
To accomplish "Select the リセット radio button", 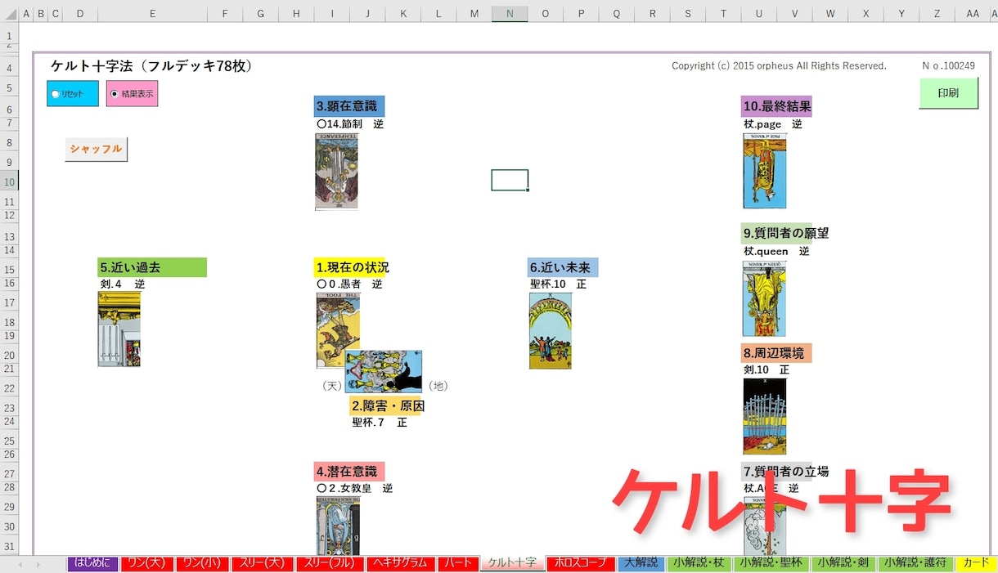I will click(x=56, y=94).
